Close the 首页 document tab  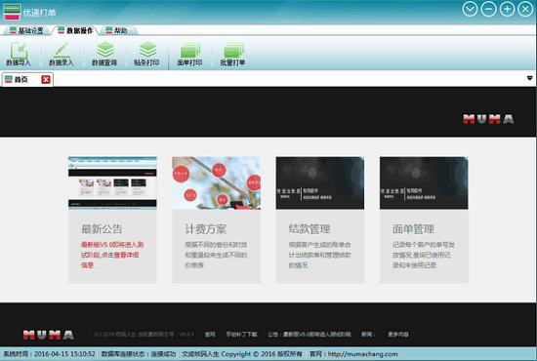[46, 79]
